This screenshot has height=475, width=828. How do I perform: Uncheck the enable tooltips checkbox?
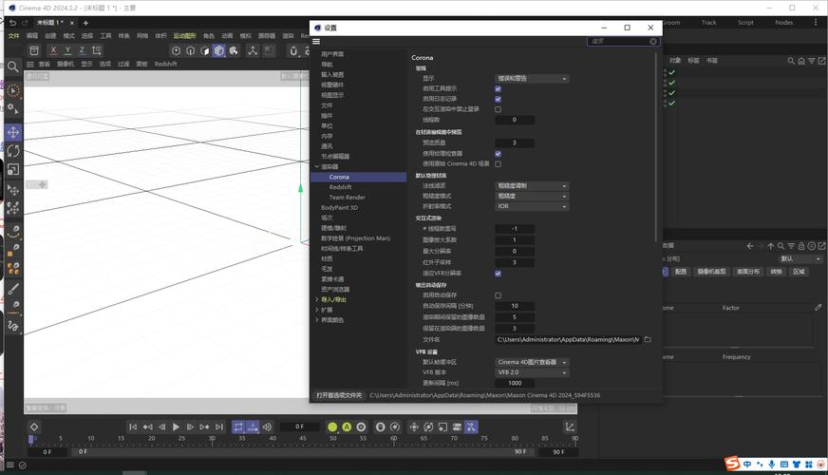498,88
